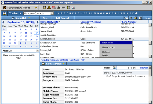
Task: Click the Results Company Contacts summary text
Action: (67, 60)
